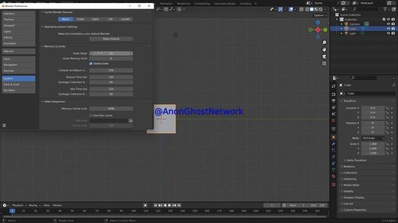
Task: Enable the Use Disk Cache checkbox
Action: click(x=91, y=116)
